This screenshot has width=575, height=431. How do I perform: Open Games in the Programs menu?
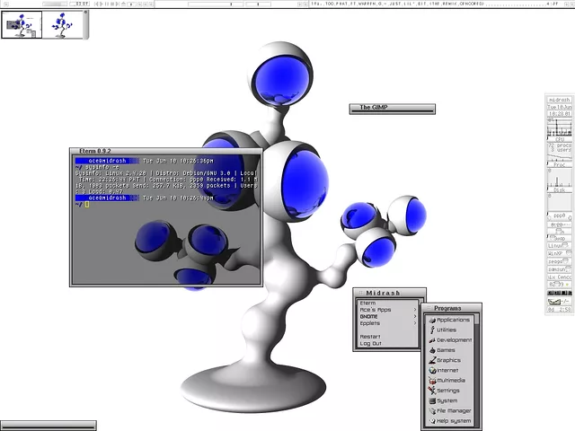coord(450,350)
